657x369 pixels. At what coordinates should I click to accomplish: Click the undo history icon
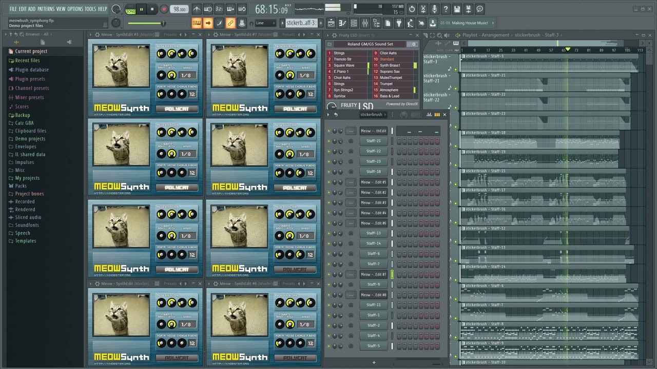[412, 9]
